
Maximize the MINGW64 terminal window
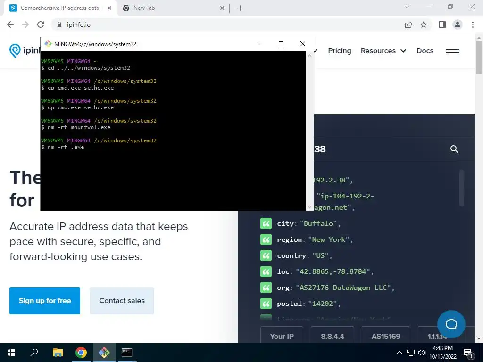pos(281,44)
